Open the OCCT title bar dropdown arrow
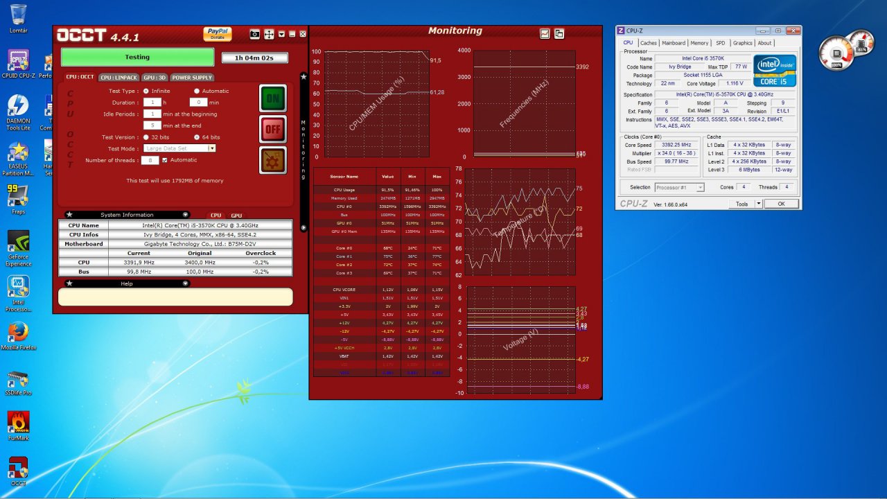Screen dimensions: 887x499 (282, 34)
